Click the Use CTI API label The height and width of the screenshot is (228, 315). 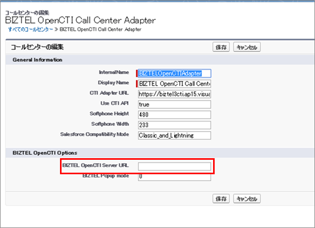[x=114, y=103]
